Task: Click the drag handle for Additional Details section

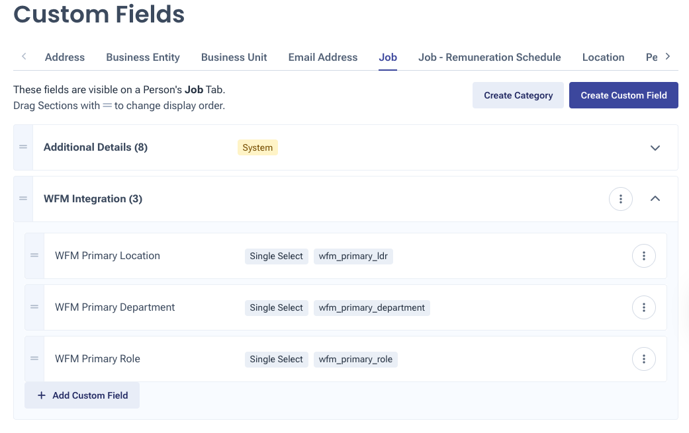Action: point(23,147)
